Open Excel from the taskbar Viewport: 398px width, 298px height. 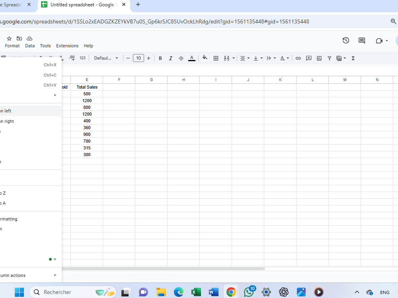[x=196, y=292]
